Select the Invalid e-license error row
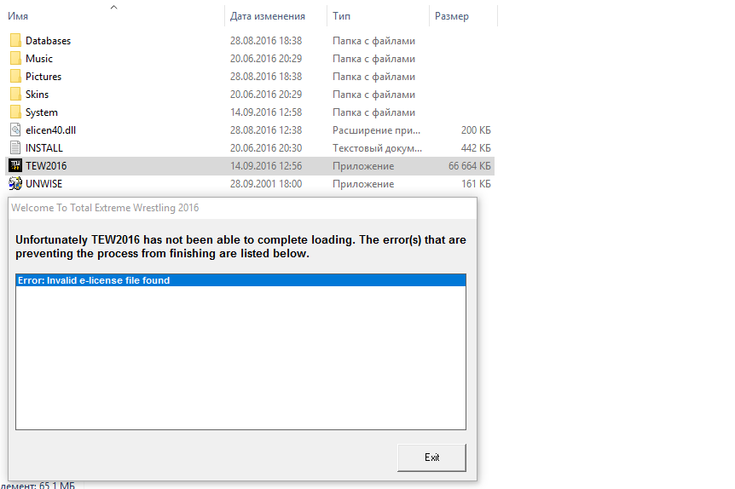The width and height of the screenshot is (735, 489). pos(241,280)
